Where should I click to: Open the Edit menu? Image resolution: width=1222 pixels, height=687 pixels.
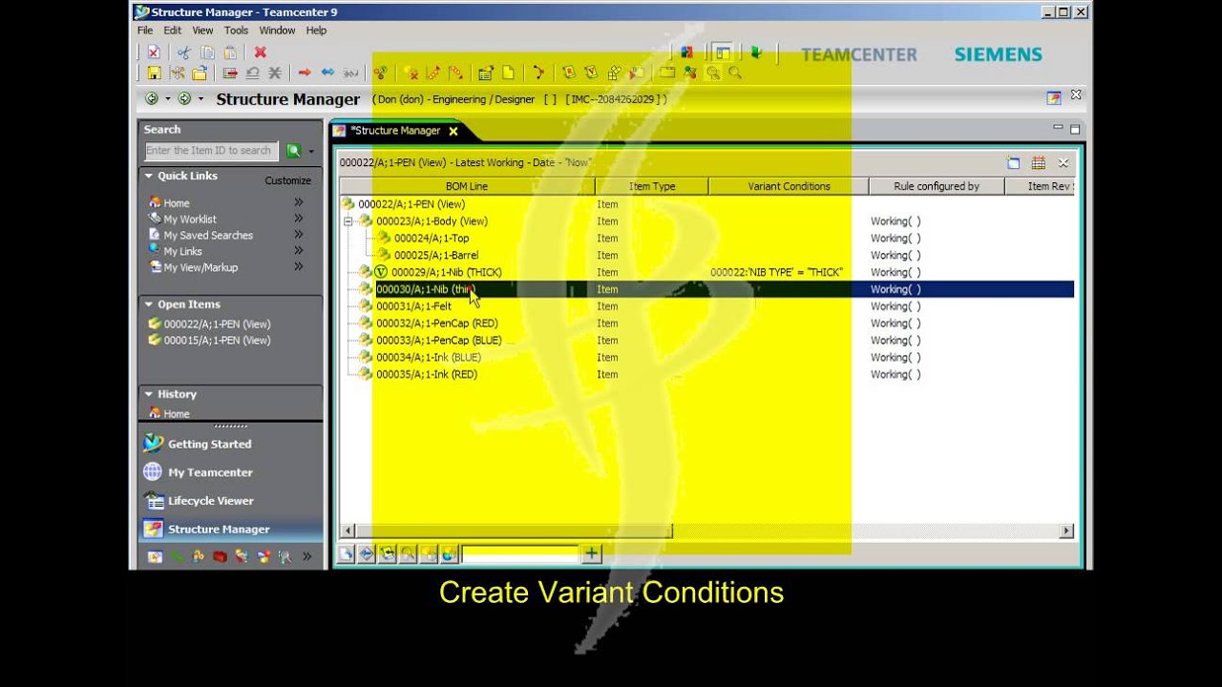coord(172,31)
